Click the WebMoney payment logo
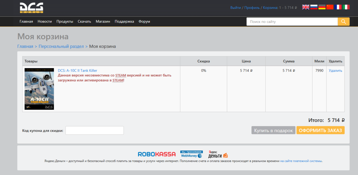Image resolution: width=358 pixels, height=175 pixels. pyautogui.click(x=191, y=154)
